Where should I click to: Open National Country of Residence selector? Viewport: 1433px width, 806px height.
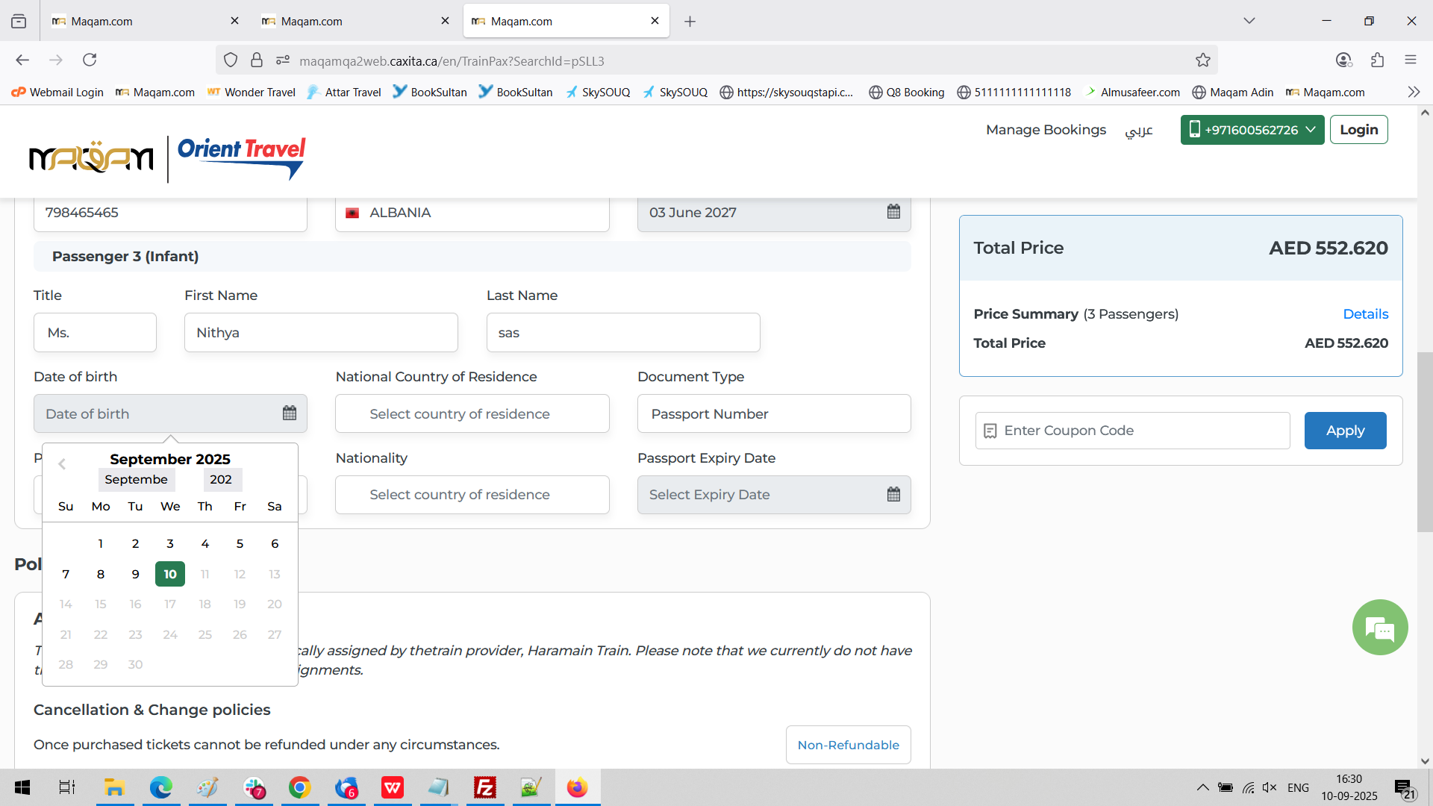tap(472, 413)
